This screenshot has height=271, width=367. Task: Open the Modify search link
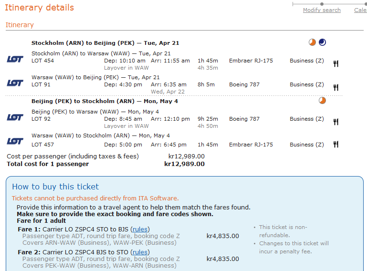tap(322, 10)
